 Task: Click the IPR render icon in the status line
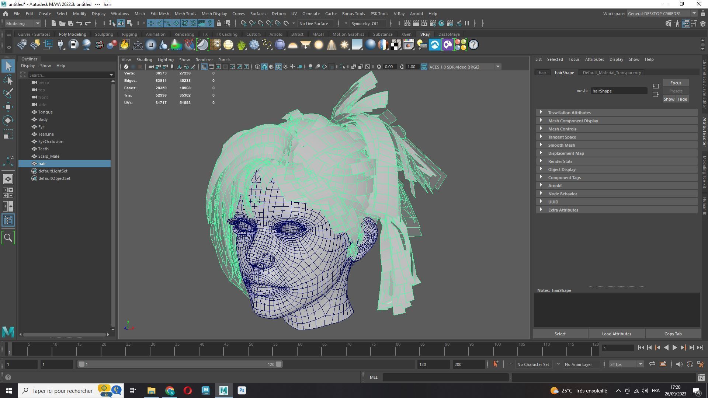[x=424, y=23]
